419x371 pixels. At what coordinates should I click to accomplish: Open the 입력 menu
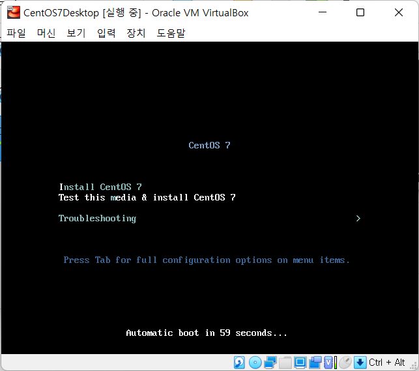106,33
